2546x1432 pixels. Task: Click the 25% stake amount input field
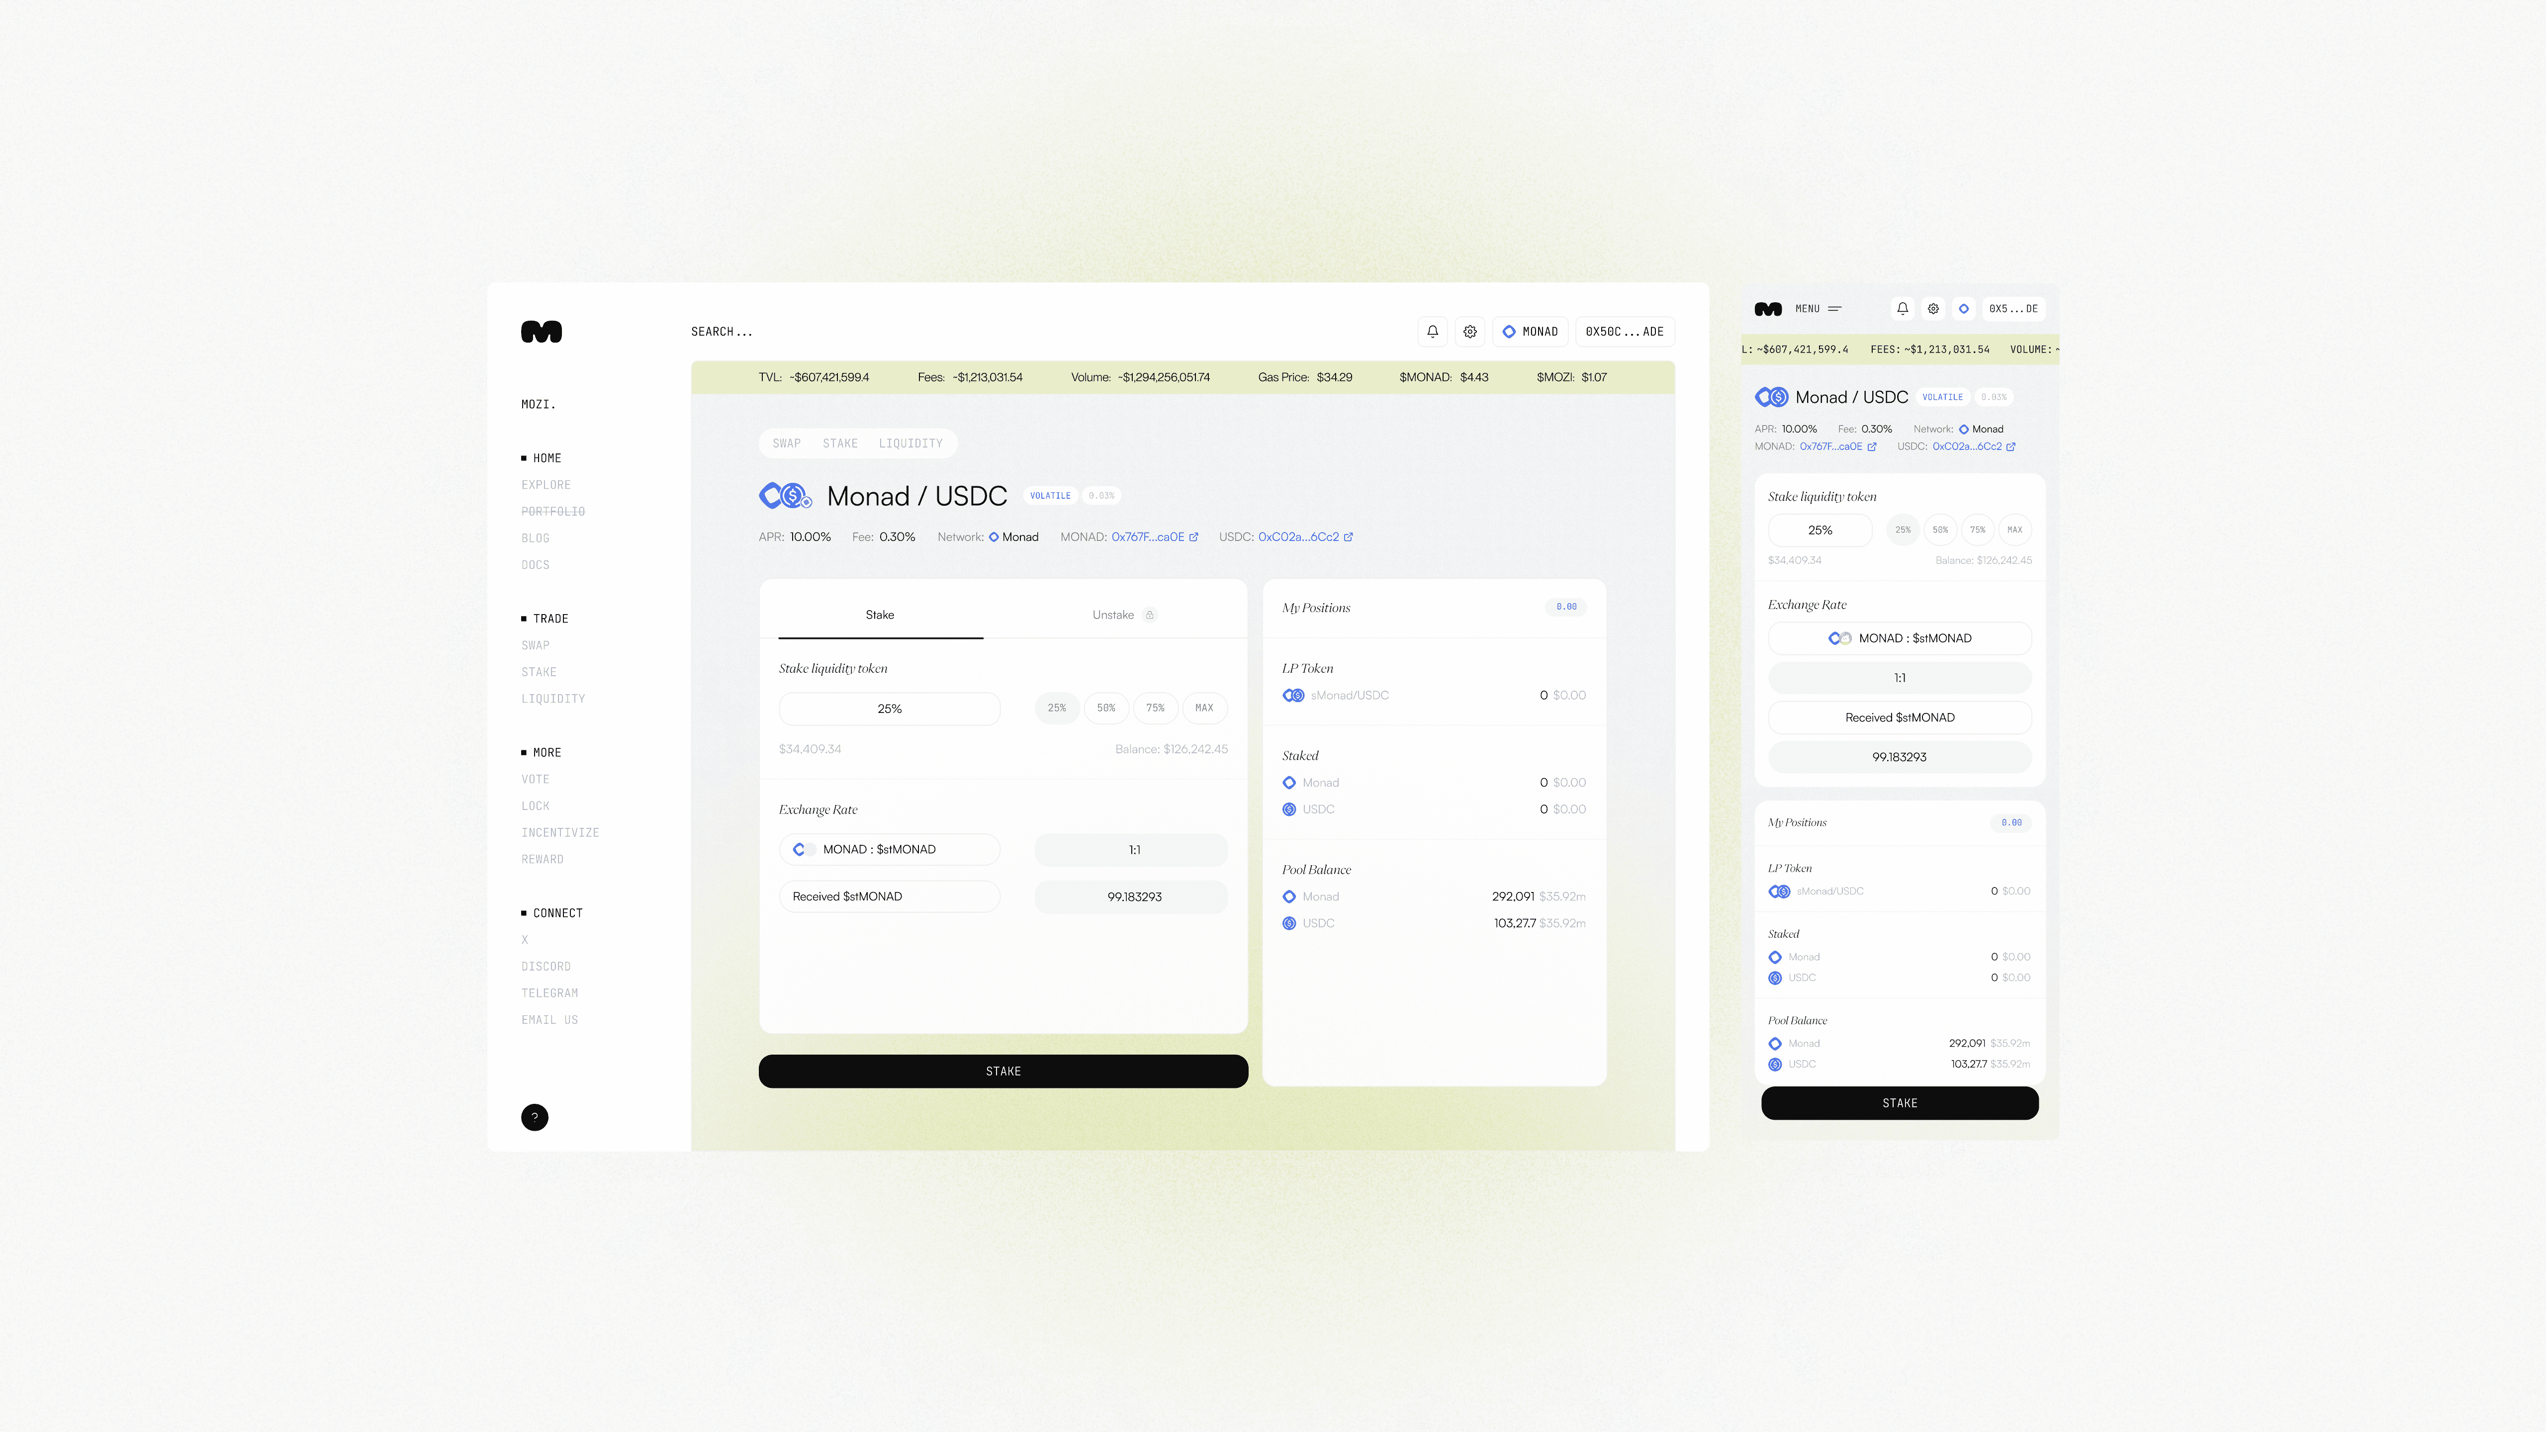coord(890,710)
